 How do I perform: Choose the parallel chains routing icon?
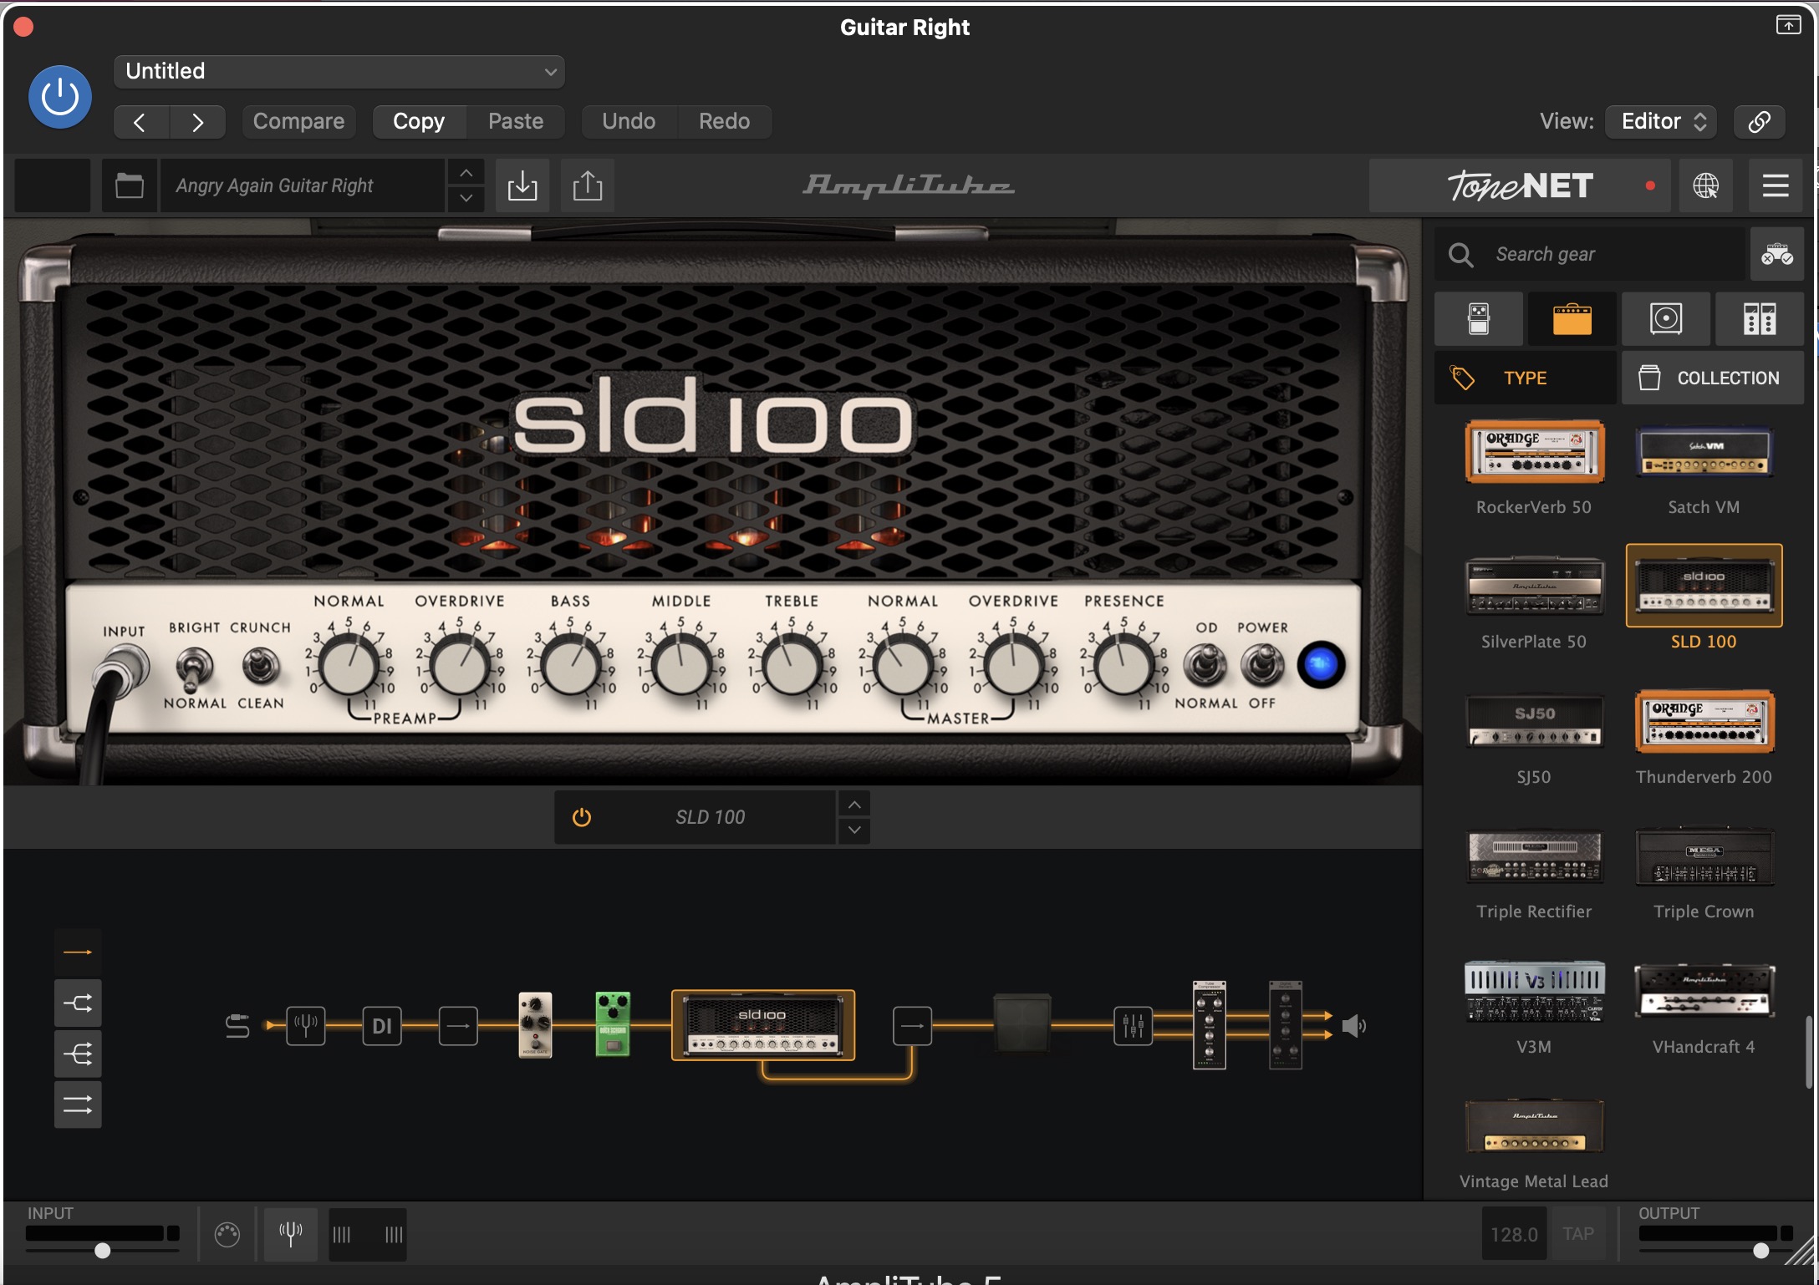click(78, 1105)
